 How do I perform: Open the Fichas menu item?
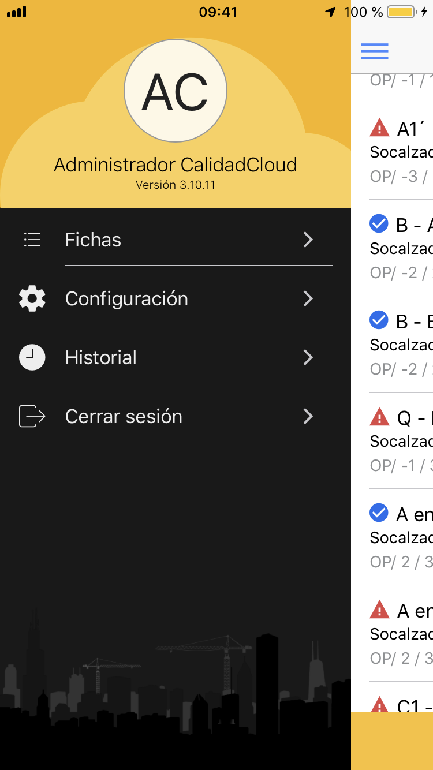coord(94,240)
